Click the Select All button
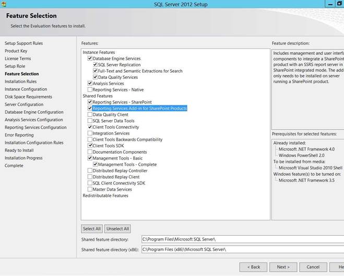The height and width of the screenshot is (276, 344). (x=92, y=229)
